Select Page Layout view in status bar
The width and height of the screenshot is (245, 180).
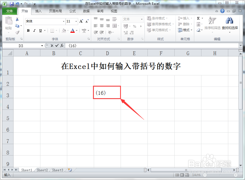[x=182, y=175]
